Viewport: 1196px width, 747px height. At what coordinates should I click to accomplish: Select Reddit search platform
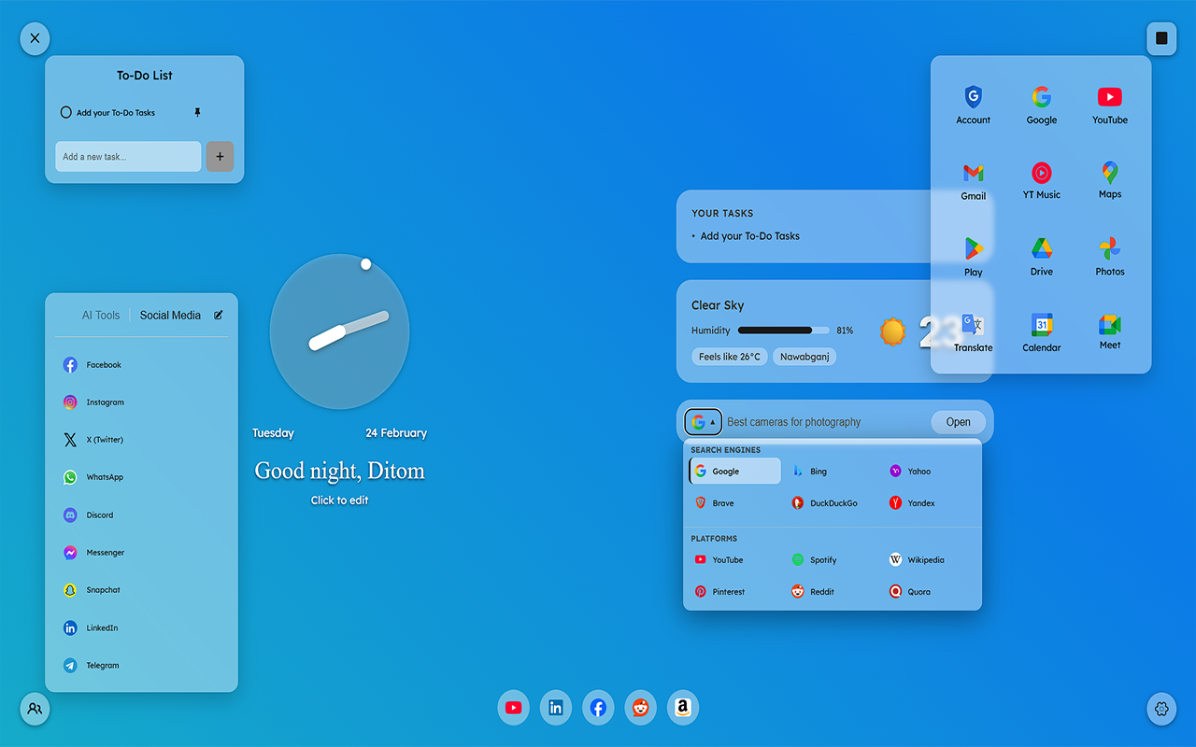coord(833,592)
